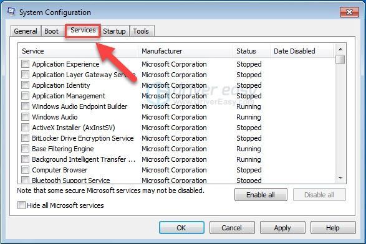366x244 pixels.
Task: Sort by the Service column header
Action: pos(79,51)
